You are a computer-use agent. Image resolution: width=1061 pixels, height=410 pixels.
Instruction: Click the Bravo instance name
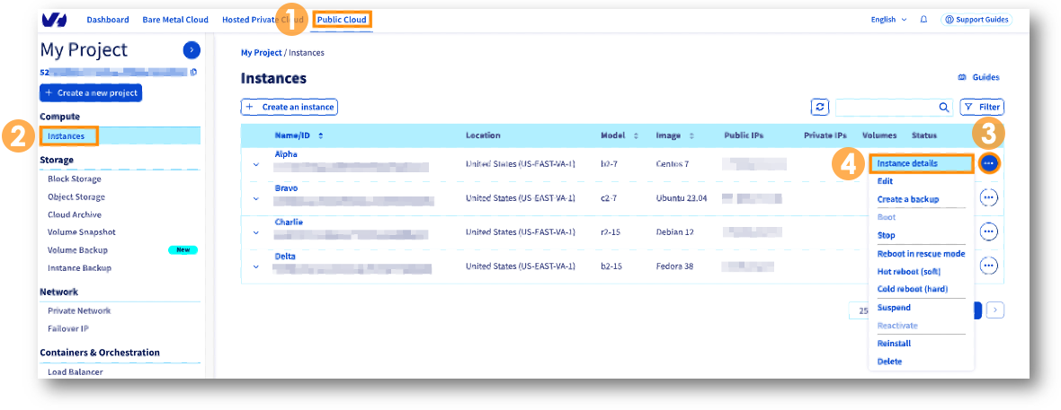pos(286,188)
